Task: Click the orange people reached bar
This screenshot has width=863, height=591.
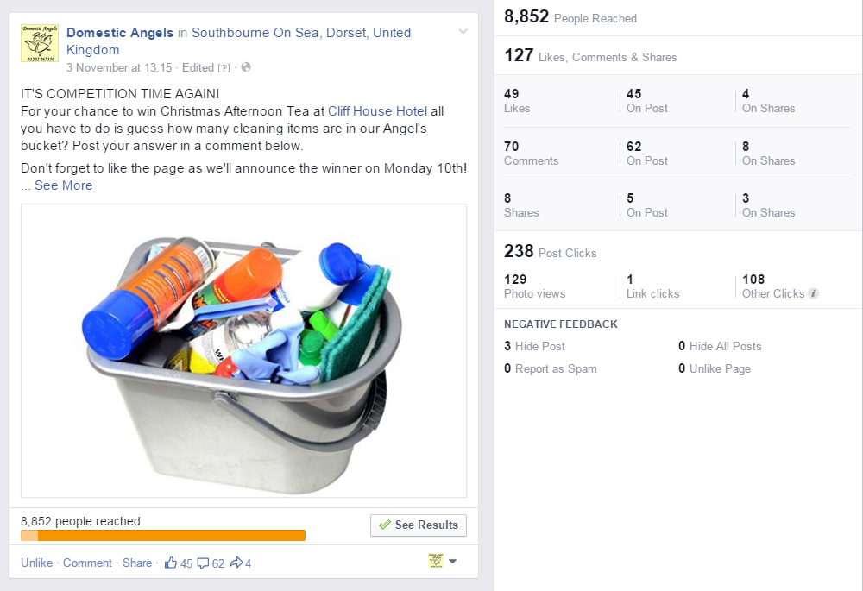Action: coord(163,536)
